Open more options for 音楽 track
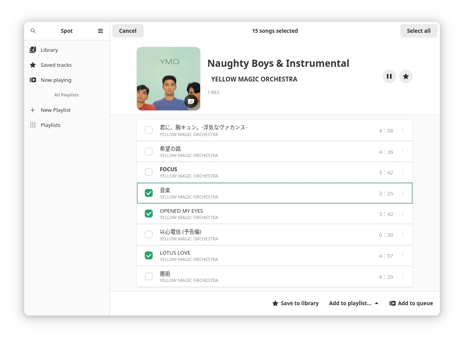The width and height of the screenshot is (464, 342). [x=403, y=193]
